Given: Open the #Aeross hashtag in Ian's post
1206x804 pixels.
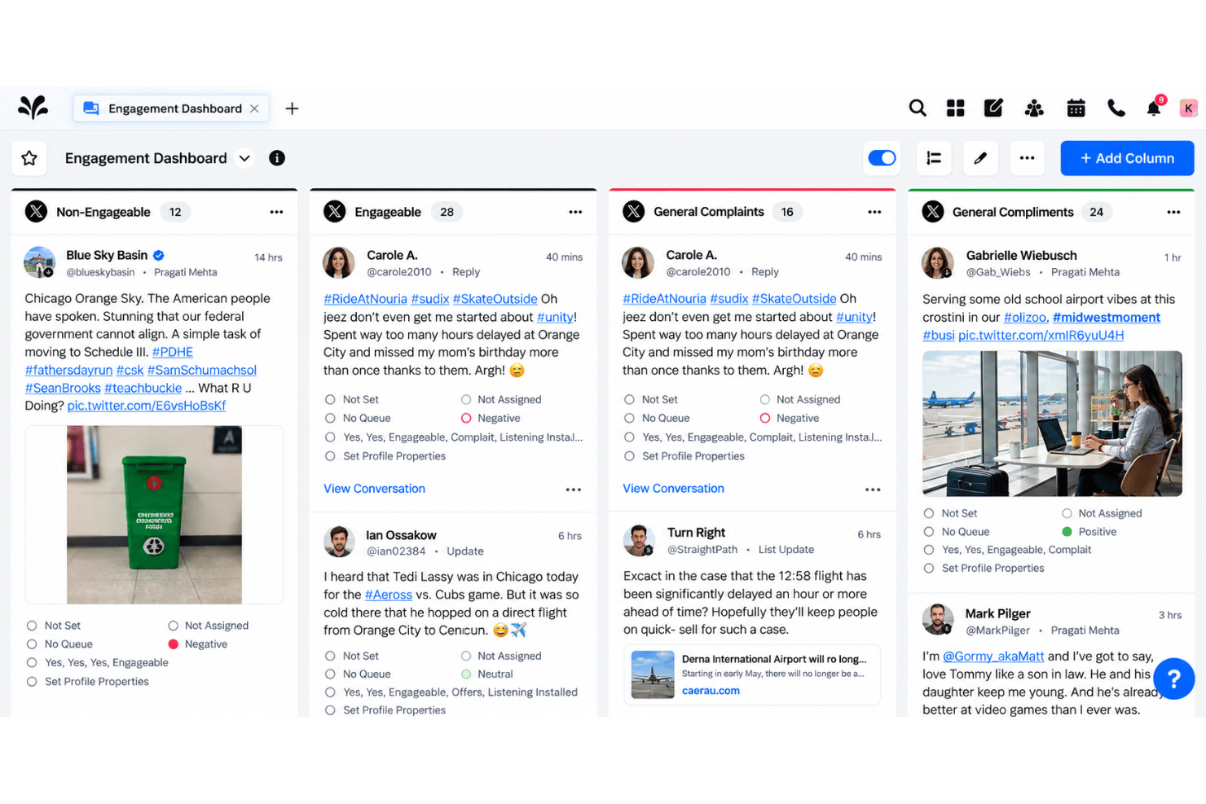Looking at the screenshot, I should click(389, 595).
